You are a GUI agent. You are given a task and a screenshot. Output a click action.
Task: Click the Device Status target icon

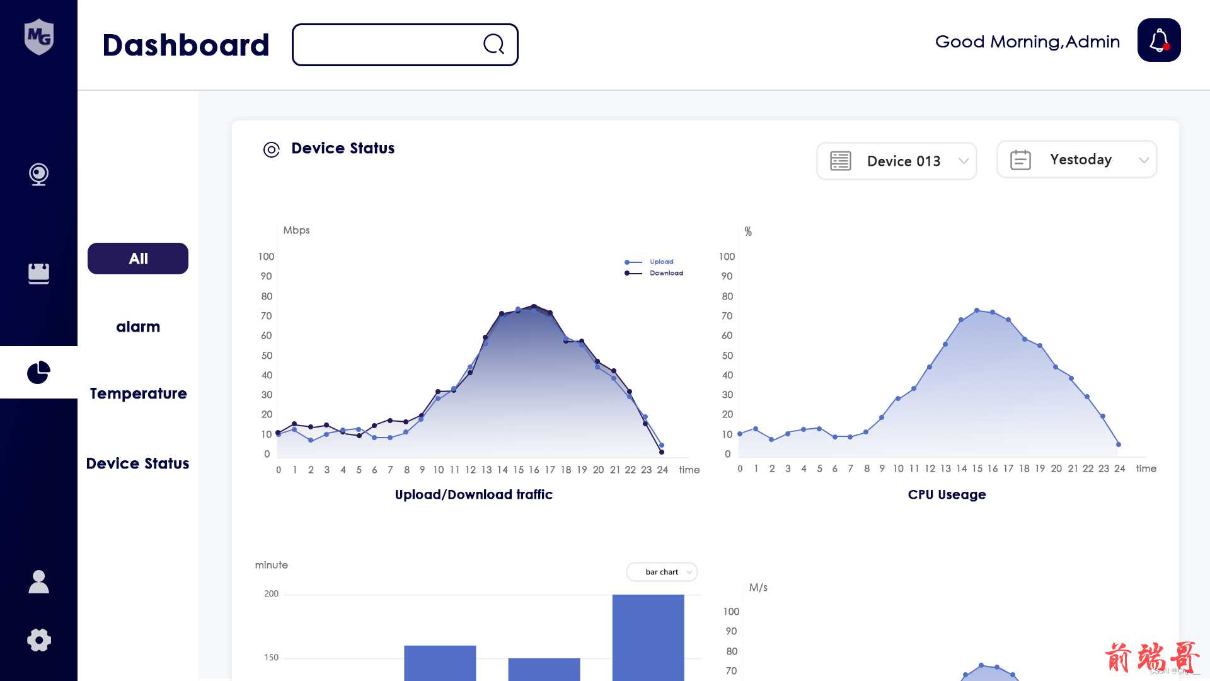click(x=271, y=149)
